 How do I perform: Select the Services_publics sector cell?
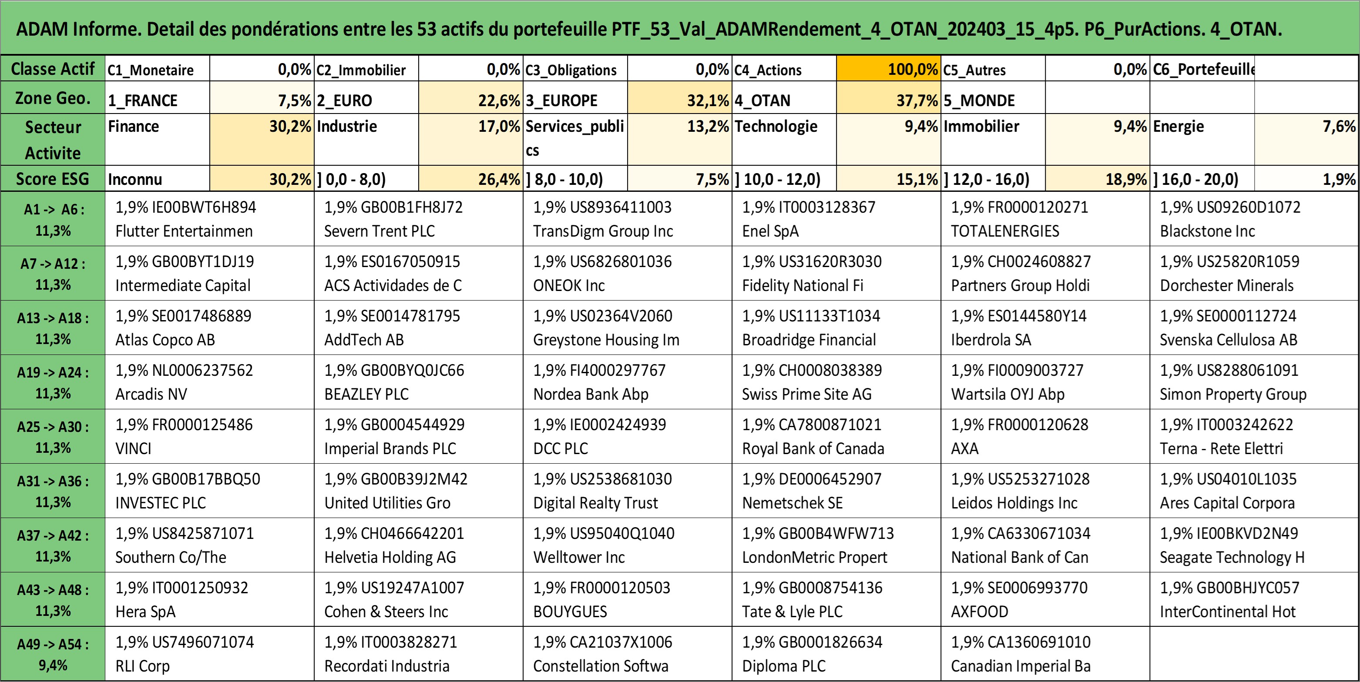[575, 140]
